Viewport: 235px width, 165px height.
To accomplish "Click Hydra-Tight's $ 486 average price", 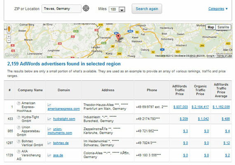I will pos(226,119).
